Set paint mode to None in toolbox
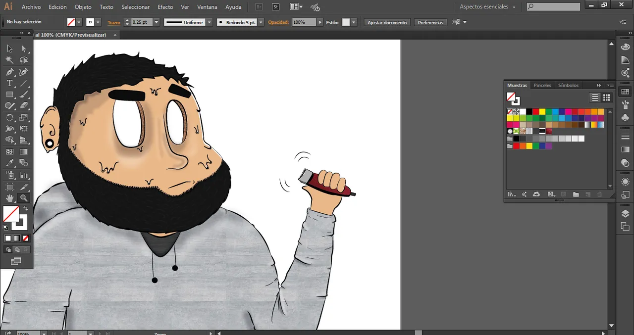 (x=26, y=239)
